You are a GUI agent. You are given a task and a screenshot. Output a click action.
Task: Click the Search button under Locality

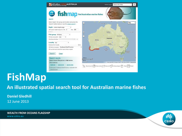[x=52, y=54]
